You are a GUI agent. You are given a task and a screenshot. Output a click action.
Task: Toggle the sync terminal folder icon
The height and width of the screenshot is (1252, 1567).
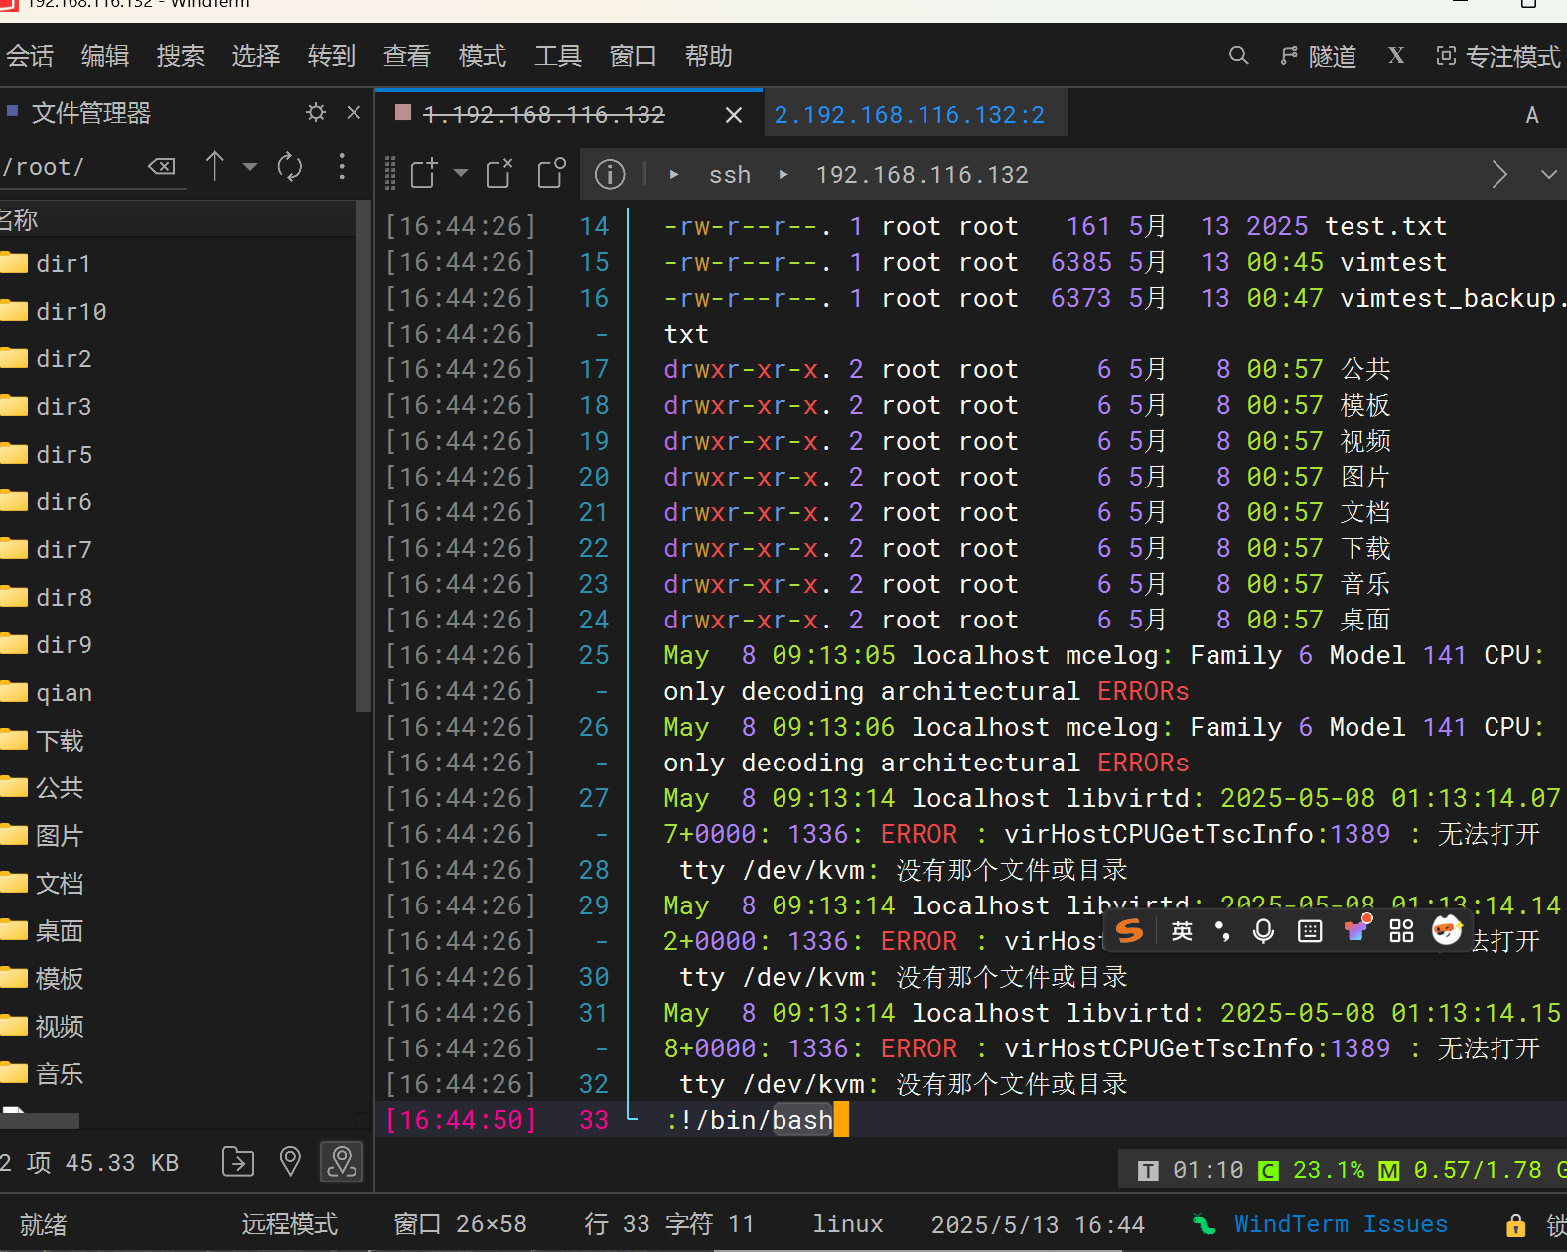click(x=342, y=1161)
